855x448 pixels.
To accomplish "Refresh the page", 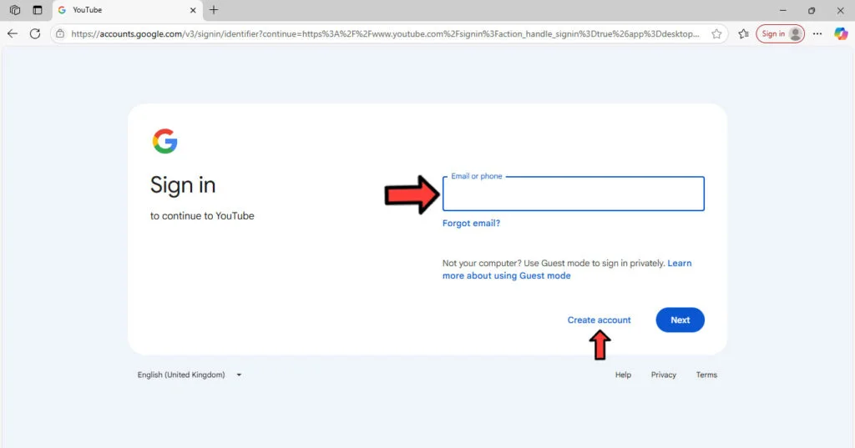I will [35, 34].
